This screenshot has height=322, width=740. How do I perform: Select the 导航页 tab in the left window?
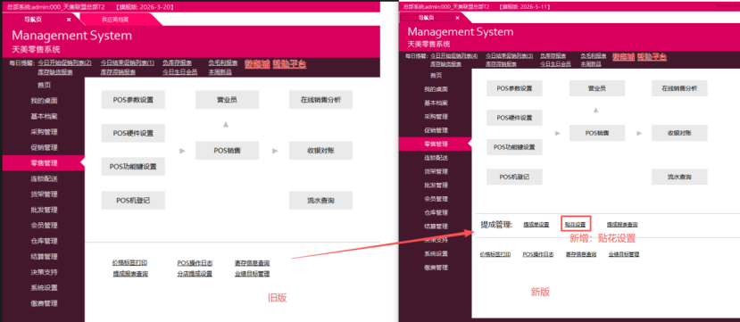pos(34,20)
